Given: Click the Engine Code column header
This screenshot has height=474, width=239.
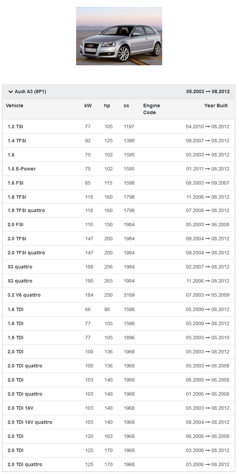Looking at the screenshot, I should 152,109.
